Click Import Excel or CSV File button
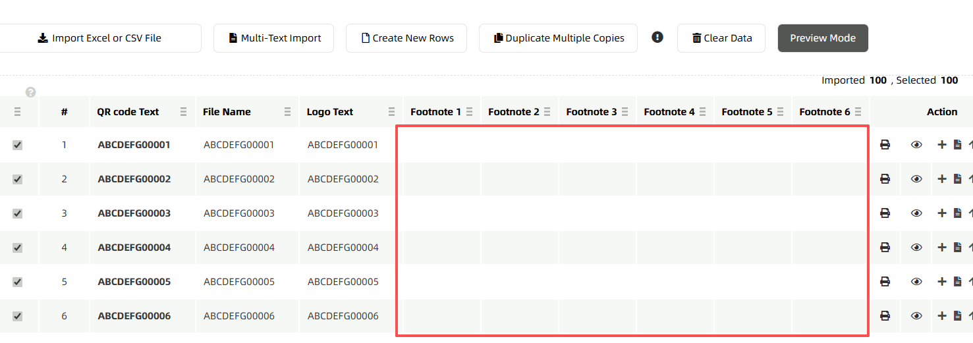Viewport: 973px width, 343px height. pyautogui.click(x=99, y=38)
